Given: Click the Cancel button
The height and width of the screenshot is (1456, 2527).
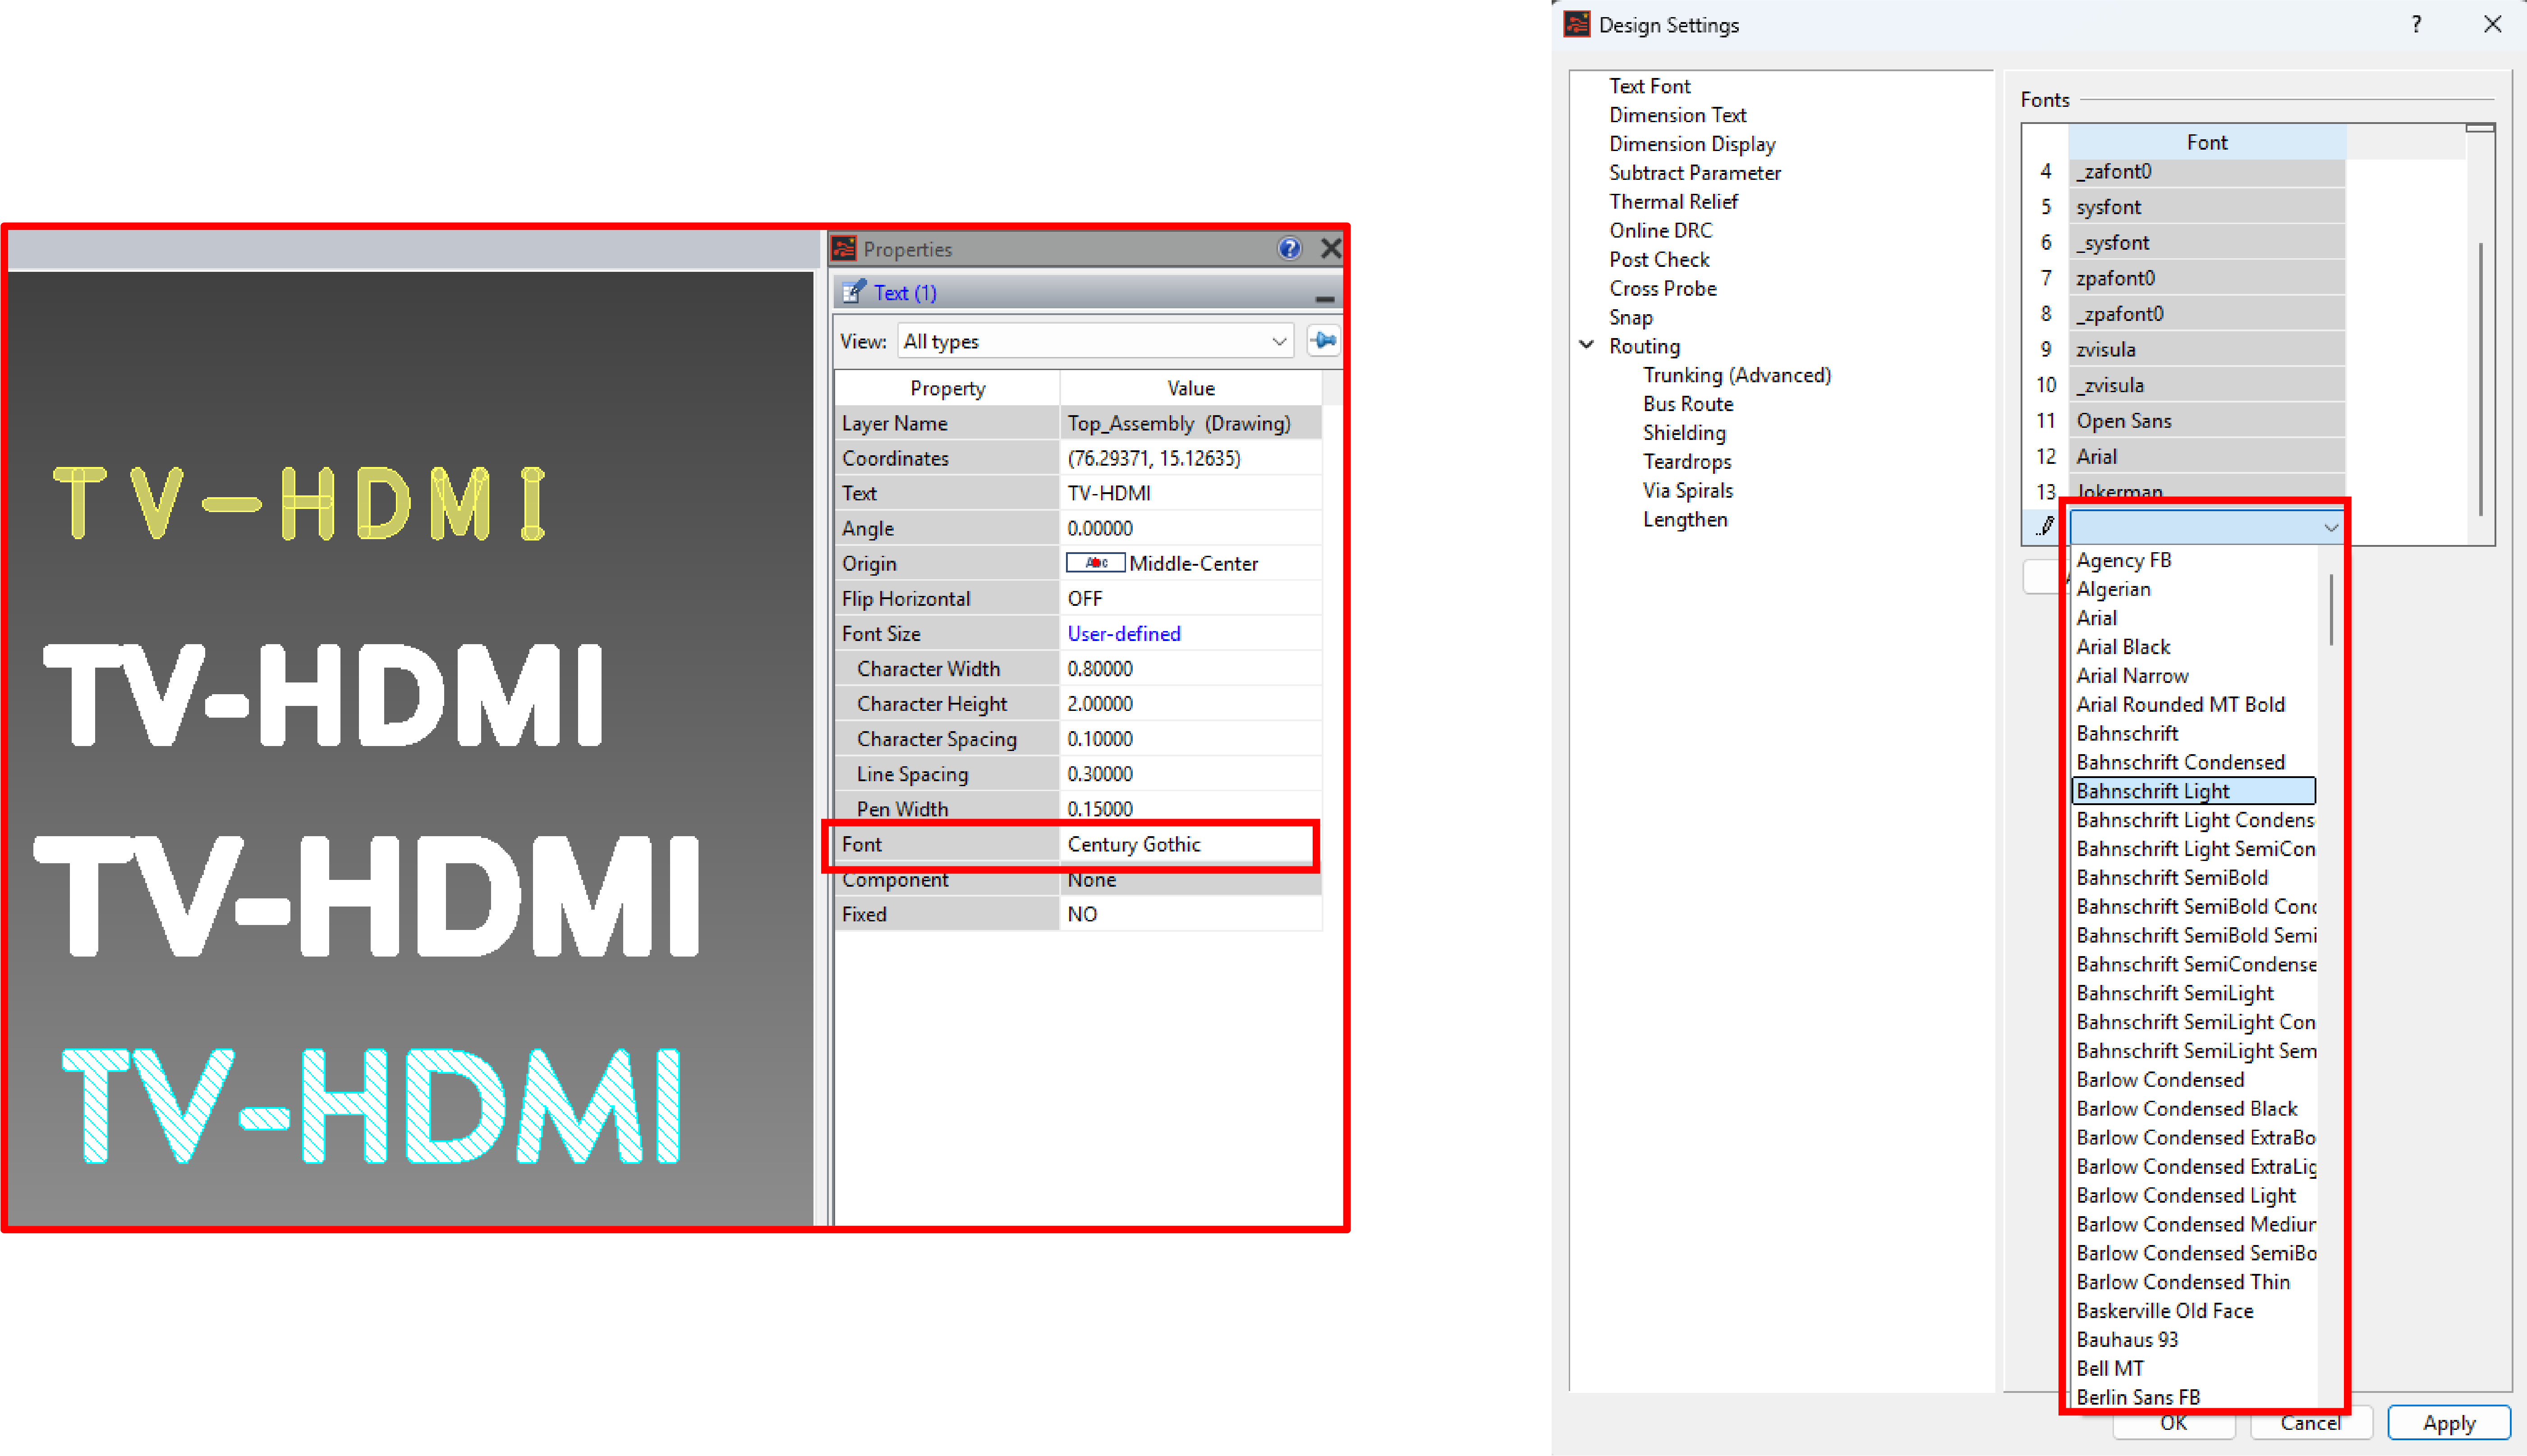Looking at the screenshot, I should pos(2311,1423).
